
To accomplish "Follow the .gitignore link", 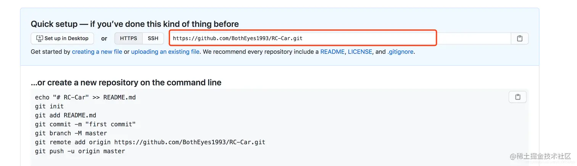I will point(400,52).
